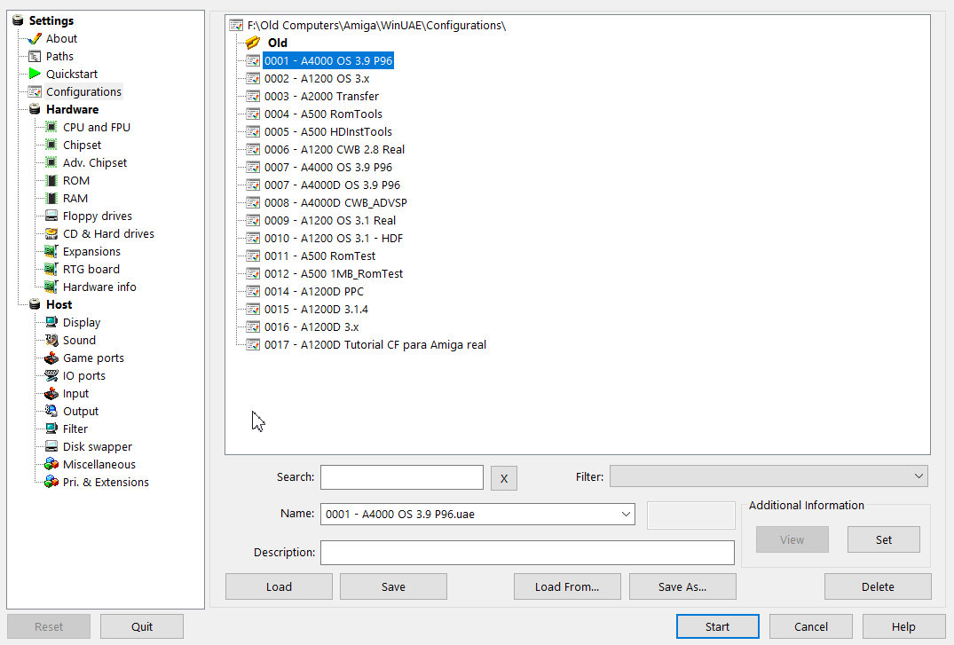Clear search with the X button
Screen dimensions: 954x645
coord(504,478)
